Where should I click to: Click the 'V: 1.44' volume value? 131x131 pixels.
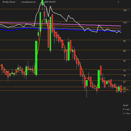126,109
